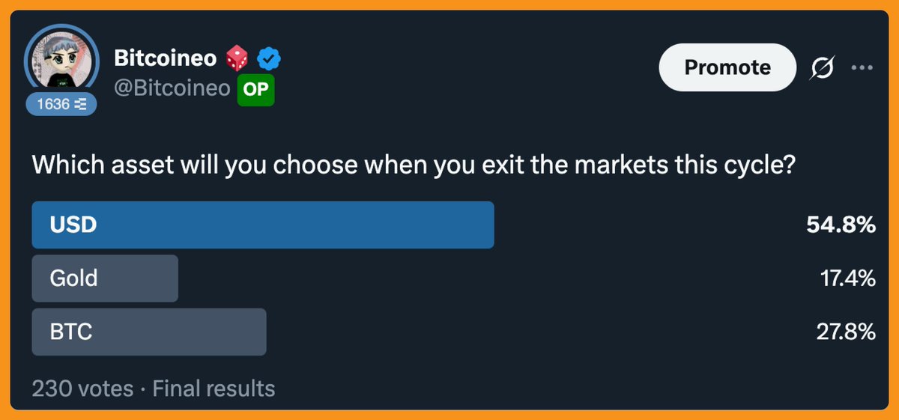899x420 pixels.
Task: Click the USD label inside the blue bar
Action: point(73,225)
